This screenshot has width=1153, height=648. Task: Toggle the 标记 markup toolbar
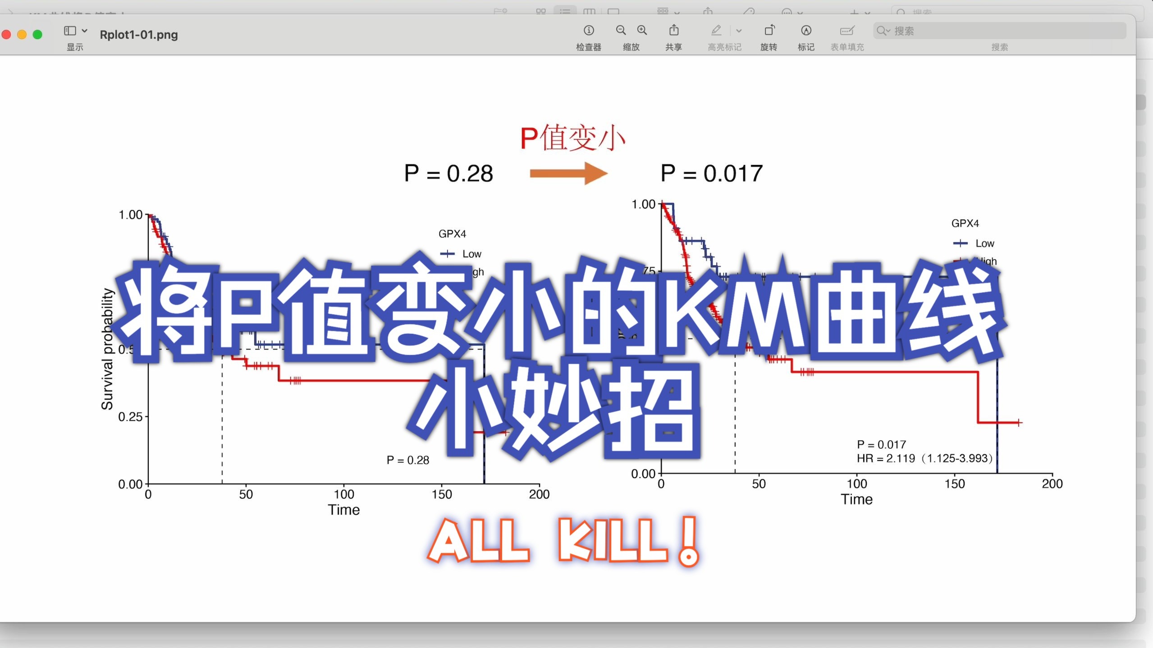coord(806,30)
